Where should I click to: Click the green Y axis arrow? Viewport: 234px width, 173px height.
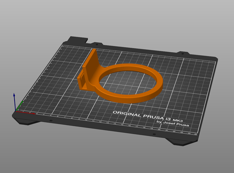(20, 106)
